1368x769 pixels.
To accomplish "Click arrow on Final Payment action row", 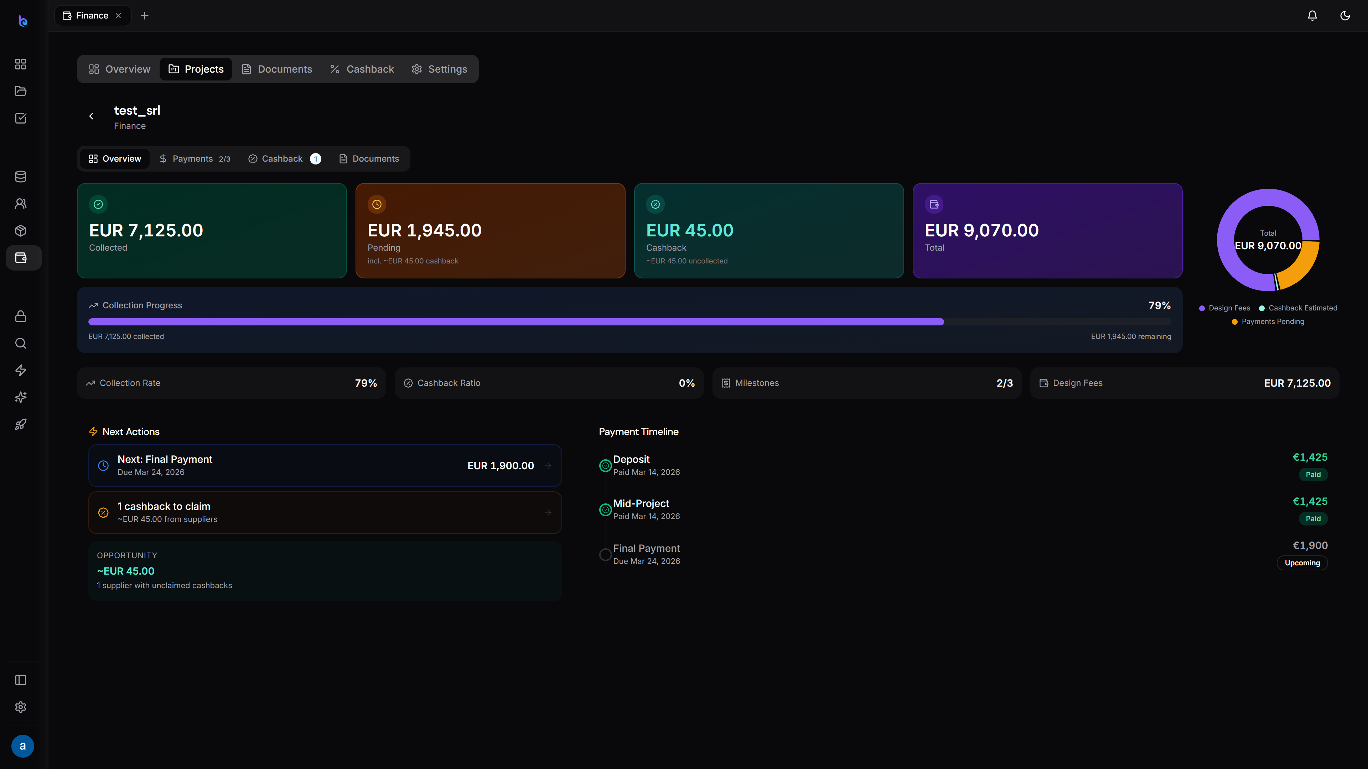I will (x=548, y=465).
